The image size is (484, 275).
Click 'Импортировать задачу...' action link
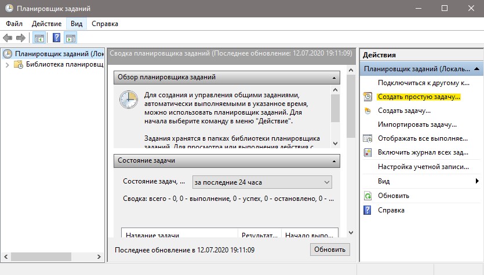point(417,124)
